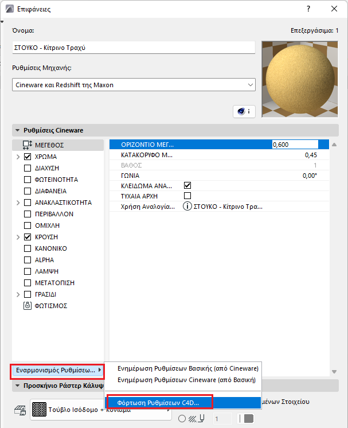Click the cover fill icon beside brick pattern
This screenshot has height=428, width=348.
click(x=19, y=410)
